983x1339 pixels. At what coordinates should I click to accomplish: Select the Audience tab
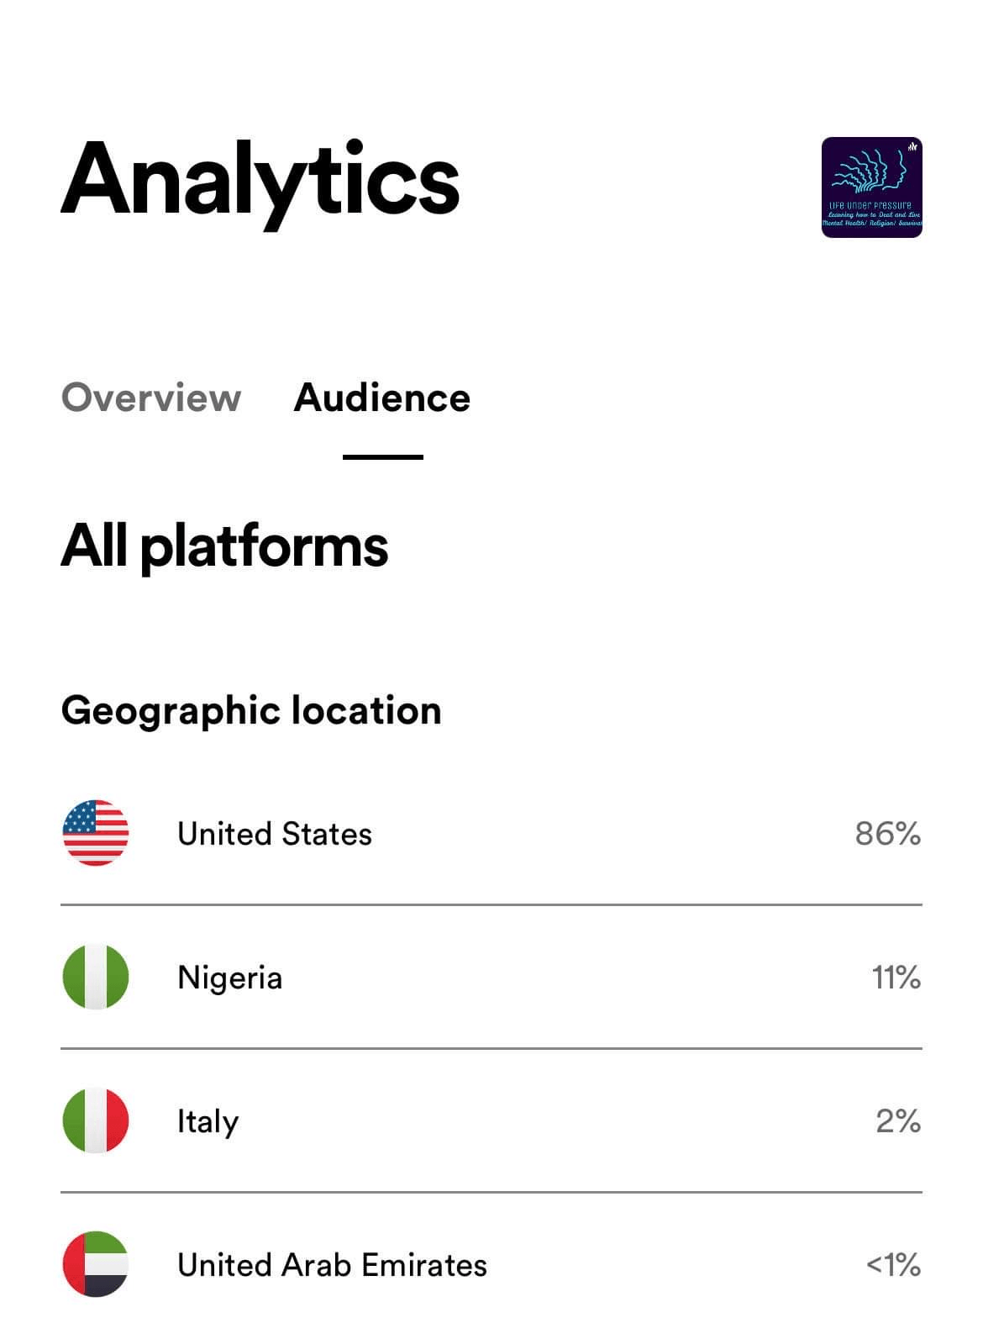(x=382, y=398)
